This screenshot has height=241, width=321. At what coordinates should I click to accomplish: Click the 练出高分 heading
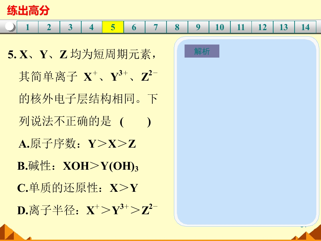(x=28, y=10)
